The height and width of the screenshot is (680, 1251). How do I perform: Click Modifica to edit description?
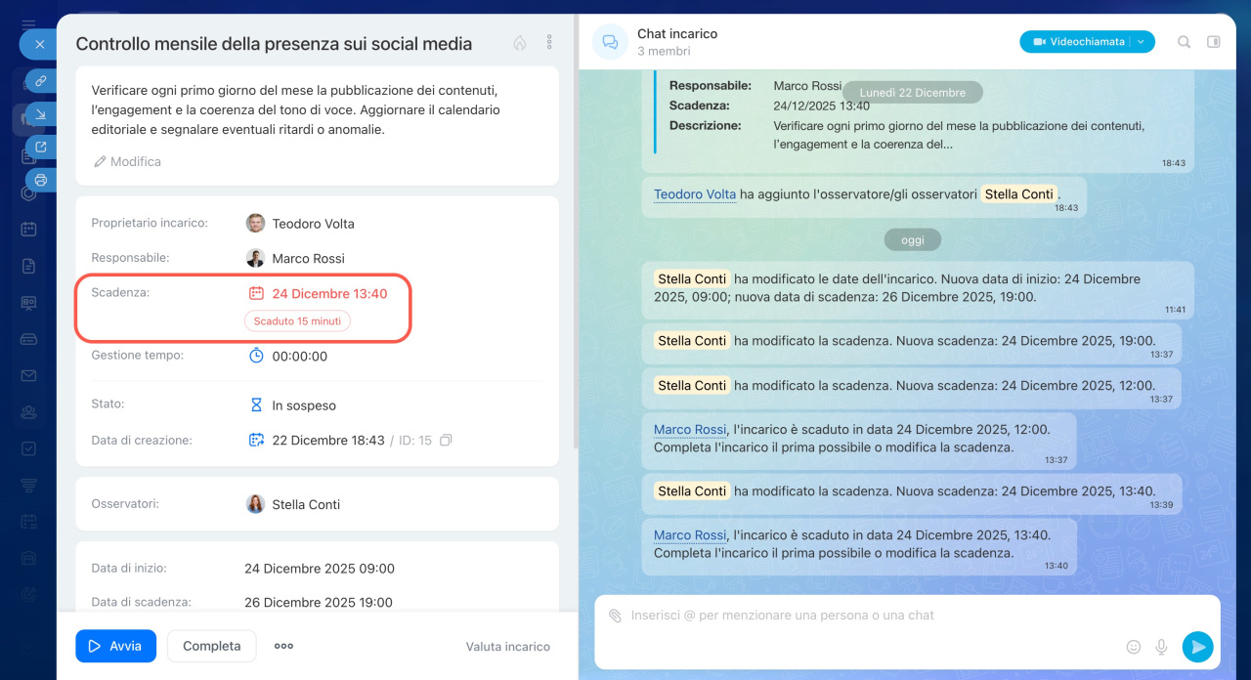coord(127,161)
